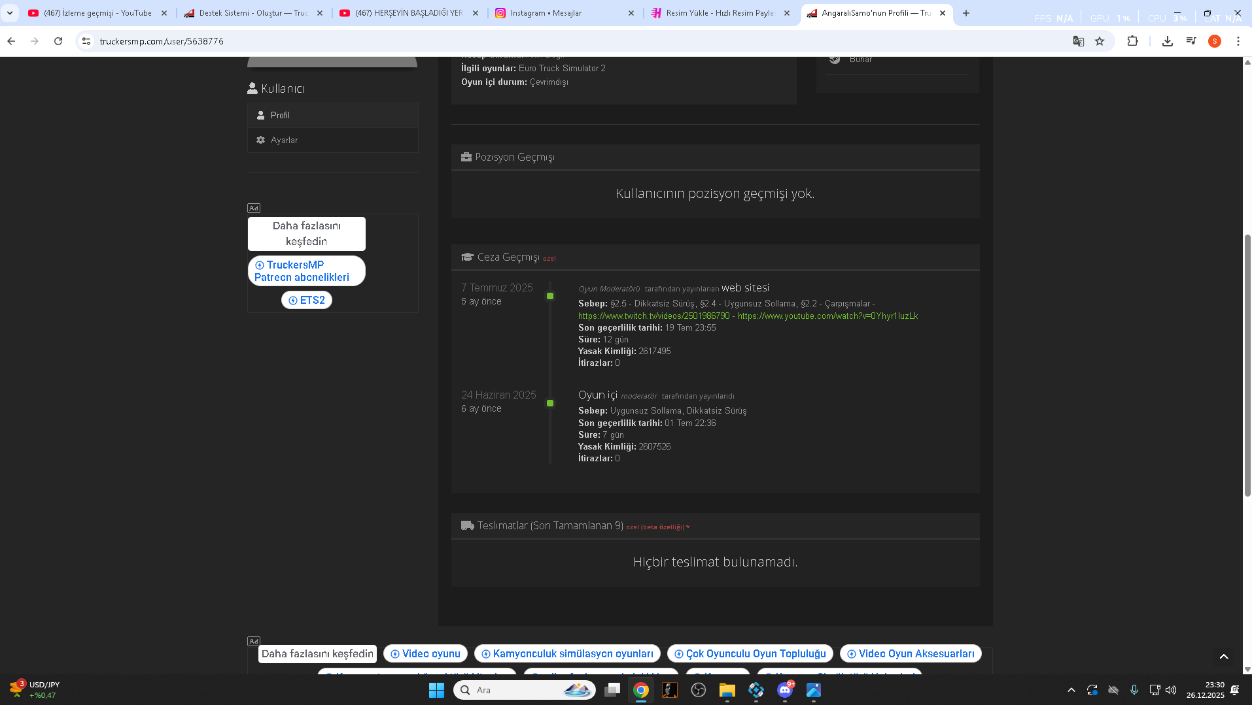Click the 24 Haziran 2025 timeline marker
The width and height of the screenshot is (1252, 705).
550,403
